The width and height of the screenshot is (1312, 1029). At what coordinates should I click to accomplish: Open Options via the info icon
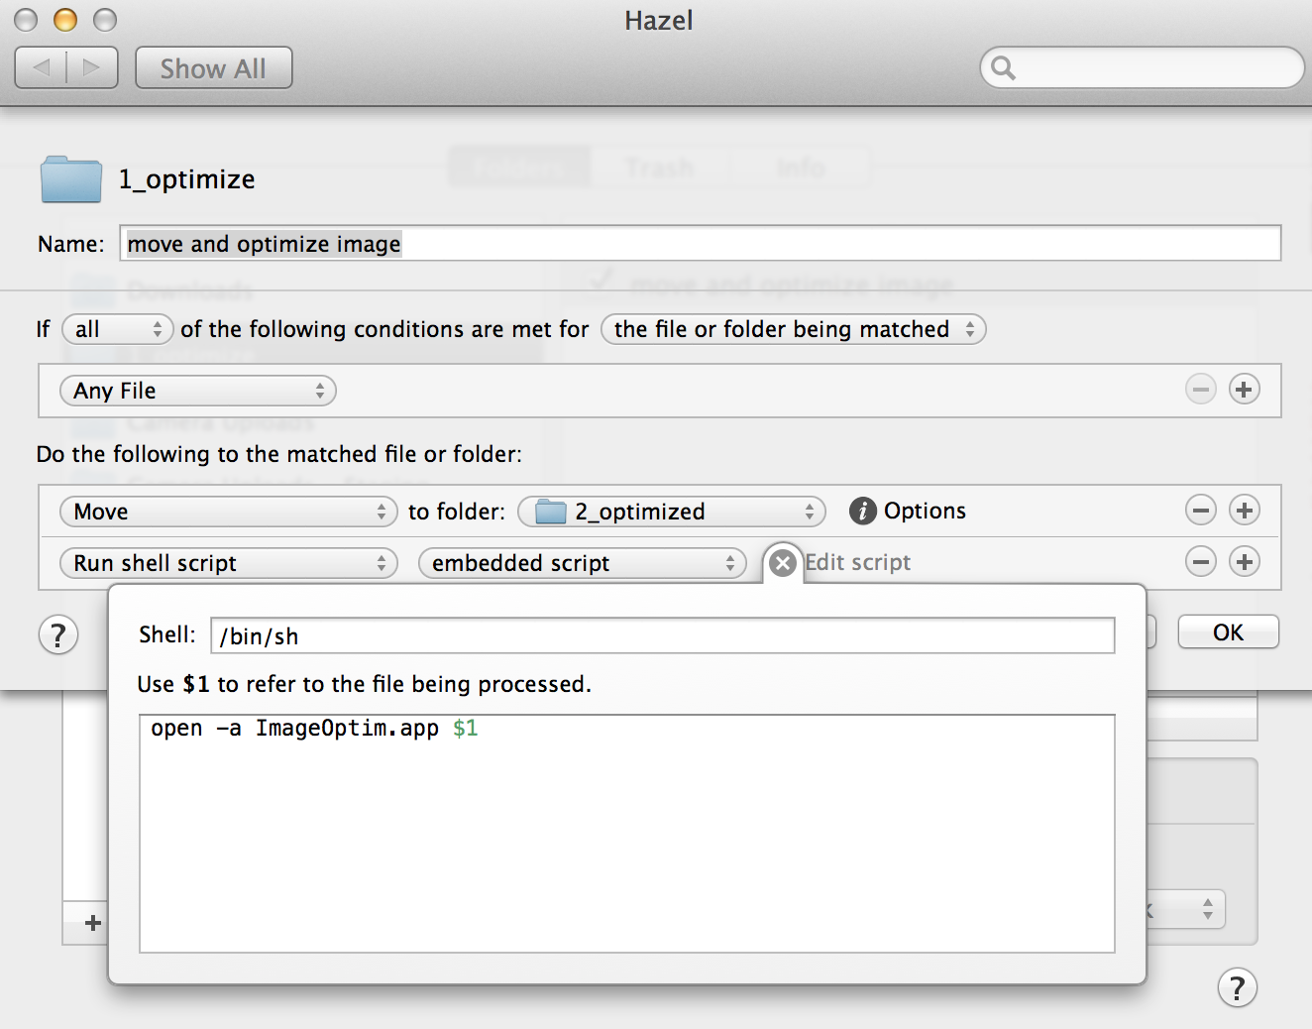[x=862, y=511]
